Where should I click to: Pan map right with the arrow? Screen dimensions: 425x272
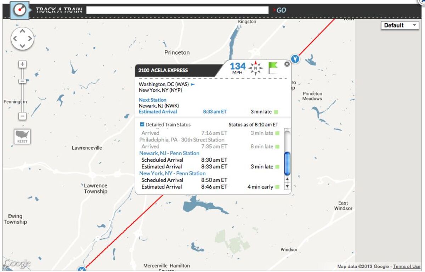(30, 39)
